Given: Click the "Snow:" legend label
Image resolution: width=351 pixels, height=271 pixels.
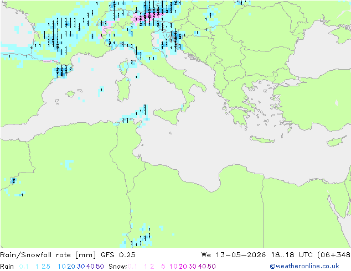Looking at the screenshot, I should point(118,267).
